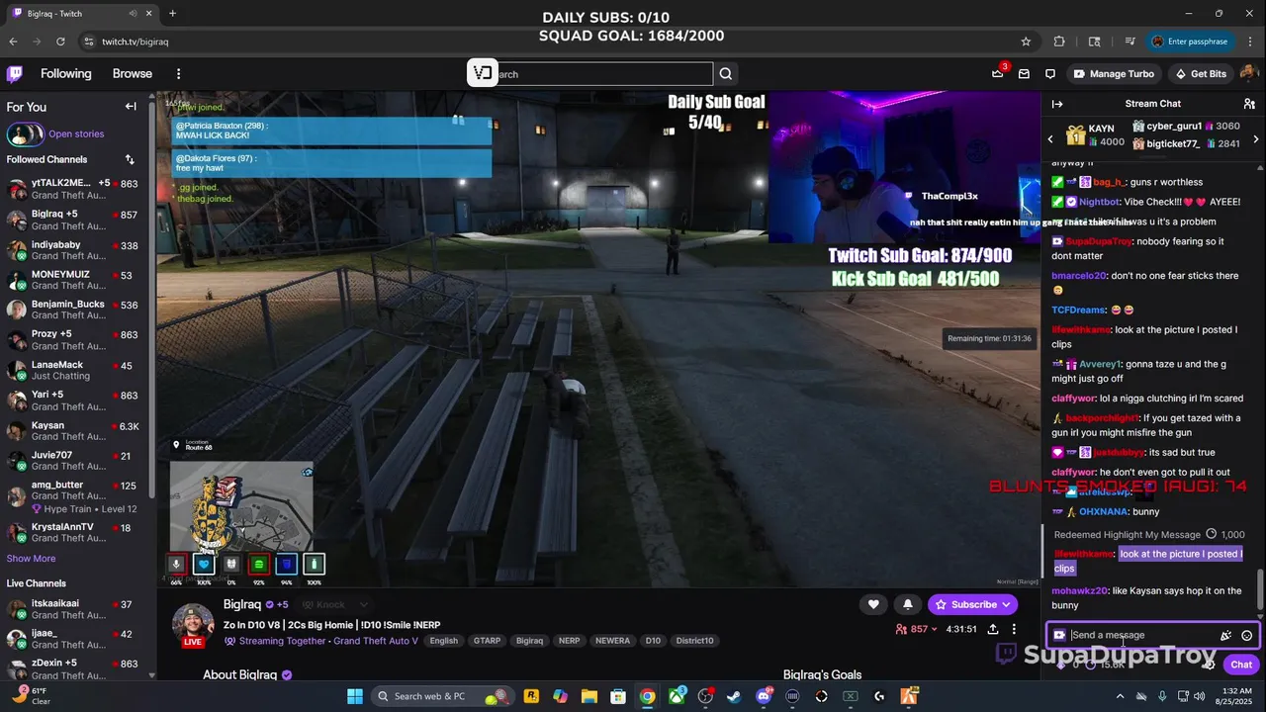This screenshot has height=712, width=1266.
Task: Click the GTARP tag
Action: 487,641
